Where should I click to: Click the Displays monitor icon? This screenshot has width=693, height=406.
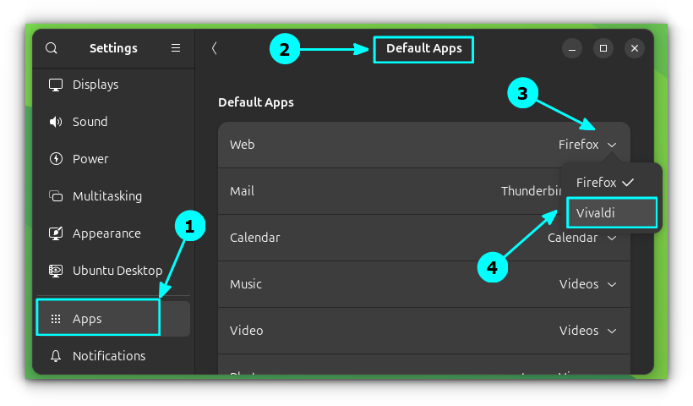pyautogui.click(x=56, y=85)
